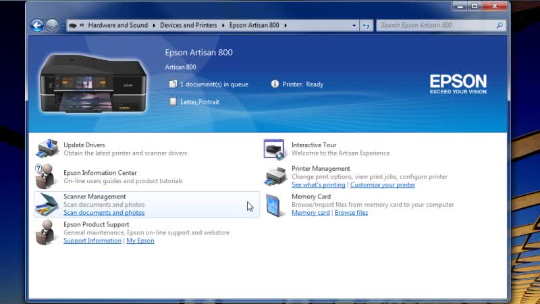
Task: Open the My Epson link
Action: (140, 240)
